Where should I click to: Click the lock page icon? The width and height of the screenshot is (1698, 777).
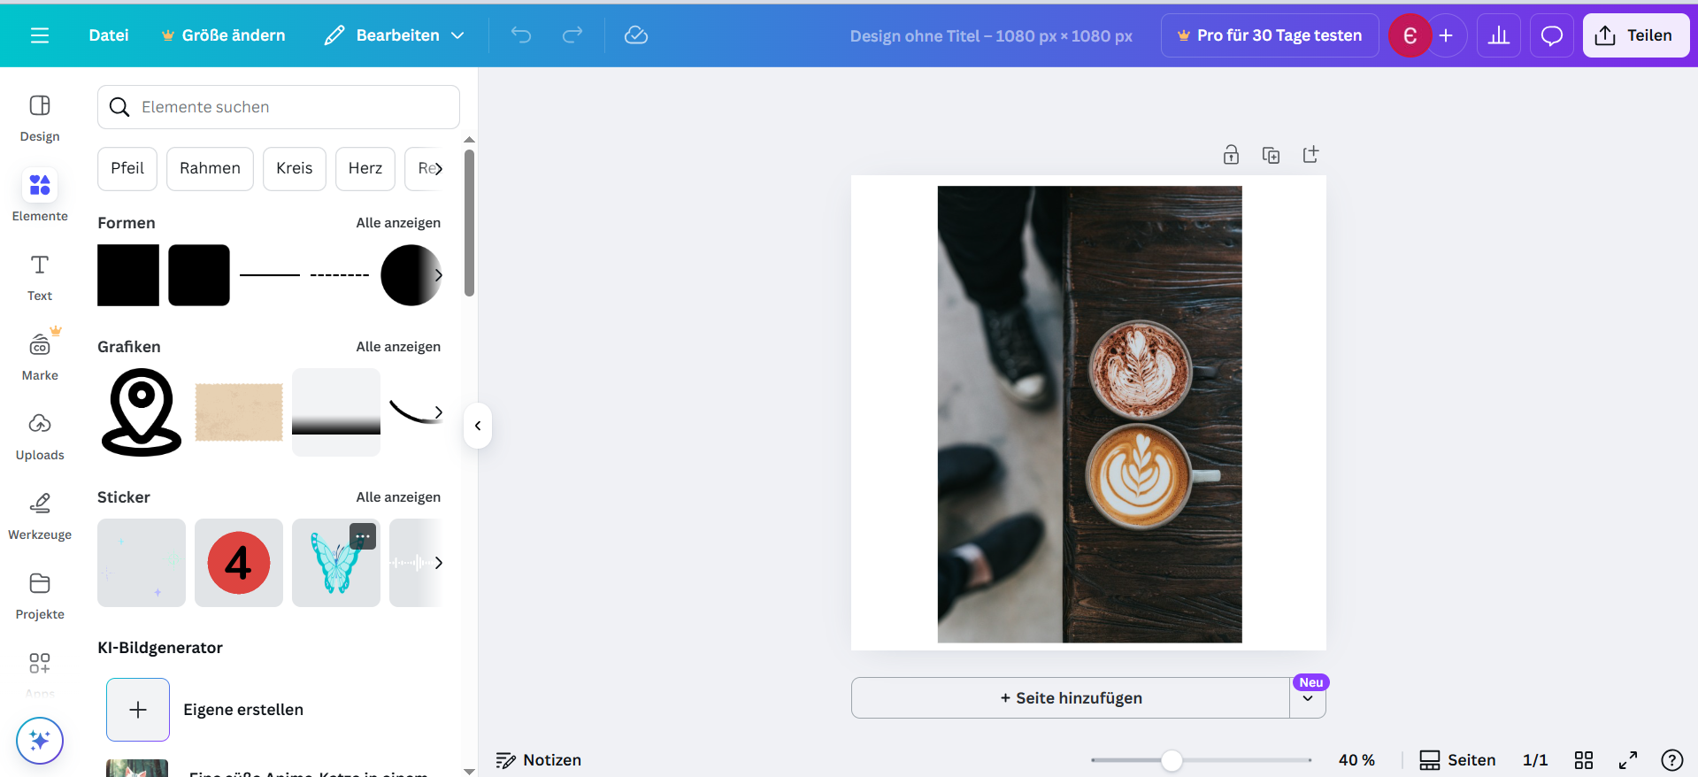tap(1231, 155)
